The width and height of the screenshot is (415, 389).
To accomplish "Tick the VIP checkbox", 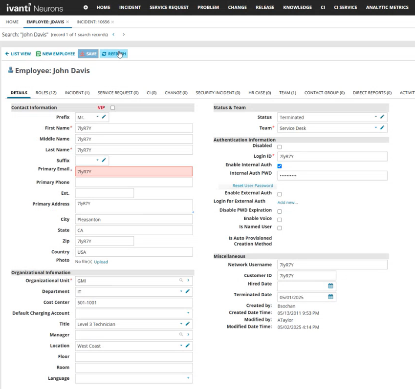I will (x=113, y=108).
